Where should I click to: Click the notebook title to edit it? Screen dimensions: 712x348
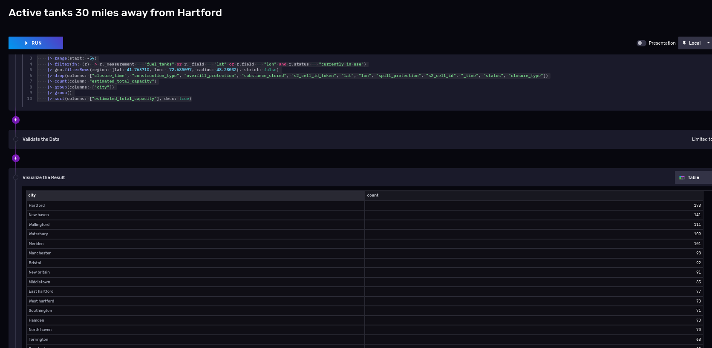[115, 13]
